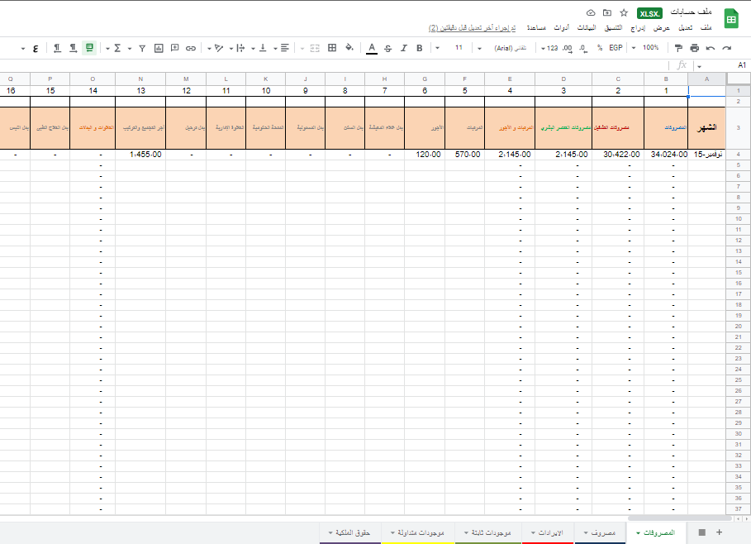Viewport: 751px width, 544px height.
Task: Click the A1 name box field
Action: pos(727,64)
